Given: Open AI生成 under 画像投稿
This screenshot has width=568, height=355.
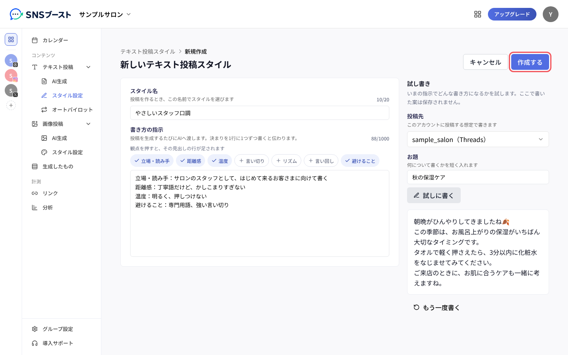Looking at the screenshot, I should coord(66,138).
